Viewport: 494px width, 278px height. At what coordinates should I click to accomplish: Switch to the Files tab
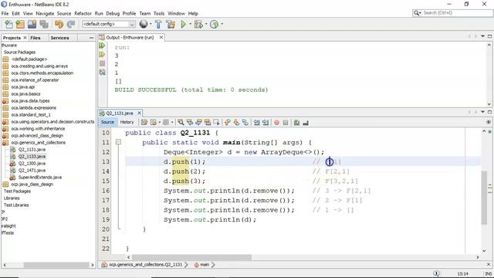point(36,38)
